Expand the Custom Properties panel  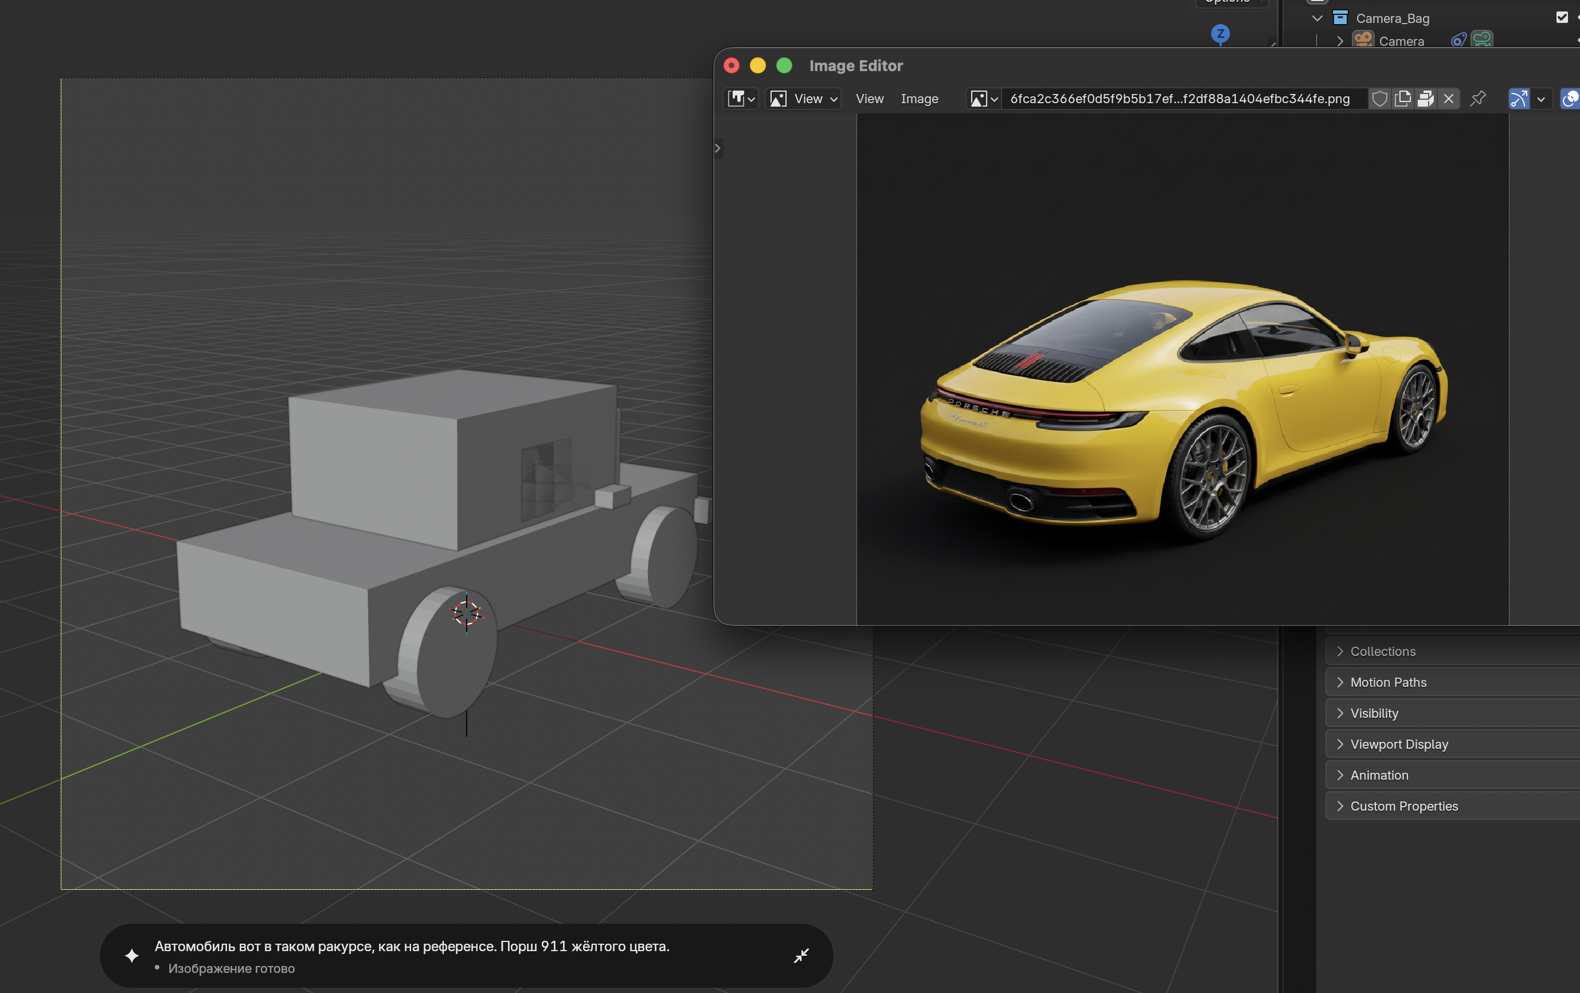pos(1453,806)
